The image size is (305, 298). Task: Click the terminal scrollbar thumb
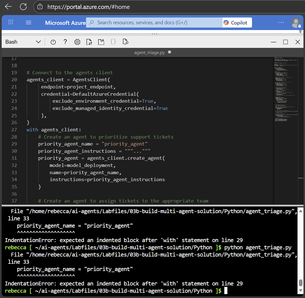click(x=301, y=283)
